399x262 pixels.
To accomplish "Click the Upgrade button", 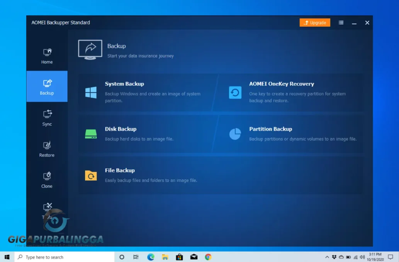I will click(x=315, y=23).
